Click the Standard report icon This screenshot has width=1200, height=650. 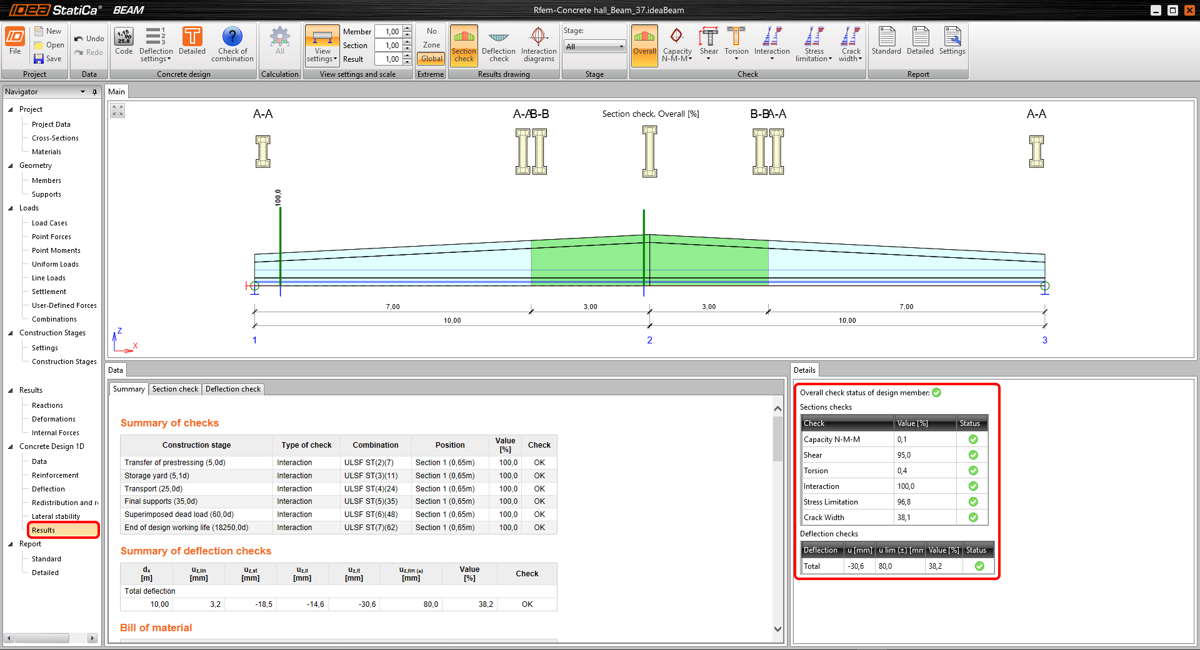point(886,42)
